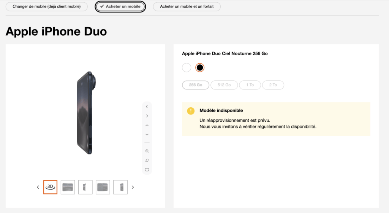Select 1 To storage option
Image resolution: width=389 pixels, height=213 pixels.
[250, 85]
